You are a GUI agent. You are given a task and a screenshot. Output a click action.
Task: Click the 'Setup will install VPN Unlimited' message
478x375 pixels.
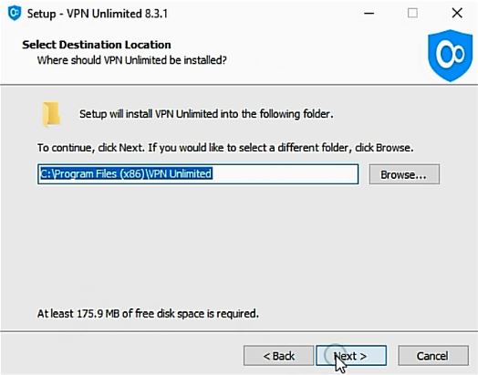(206, 114)
